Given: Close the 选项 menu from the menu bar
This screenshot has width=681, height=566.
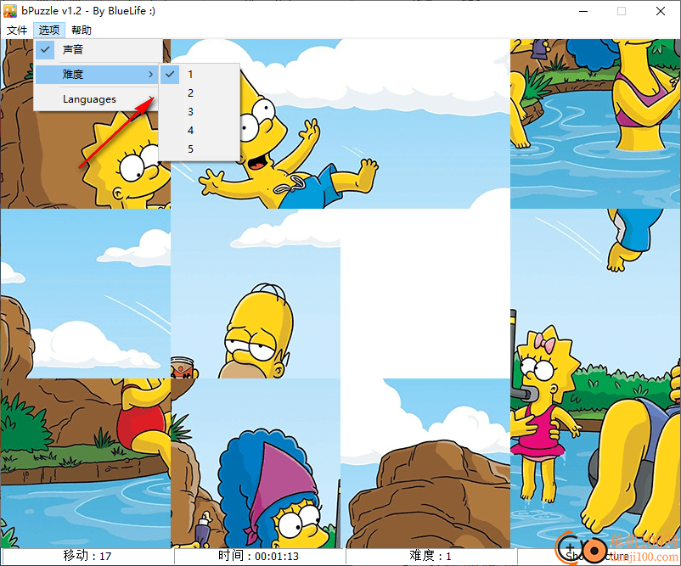Looking at the screenshot, I should [49, 30].
